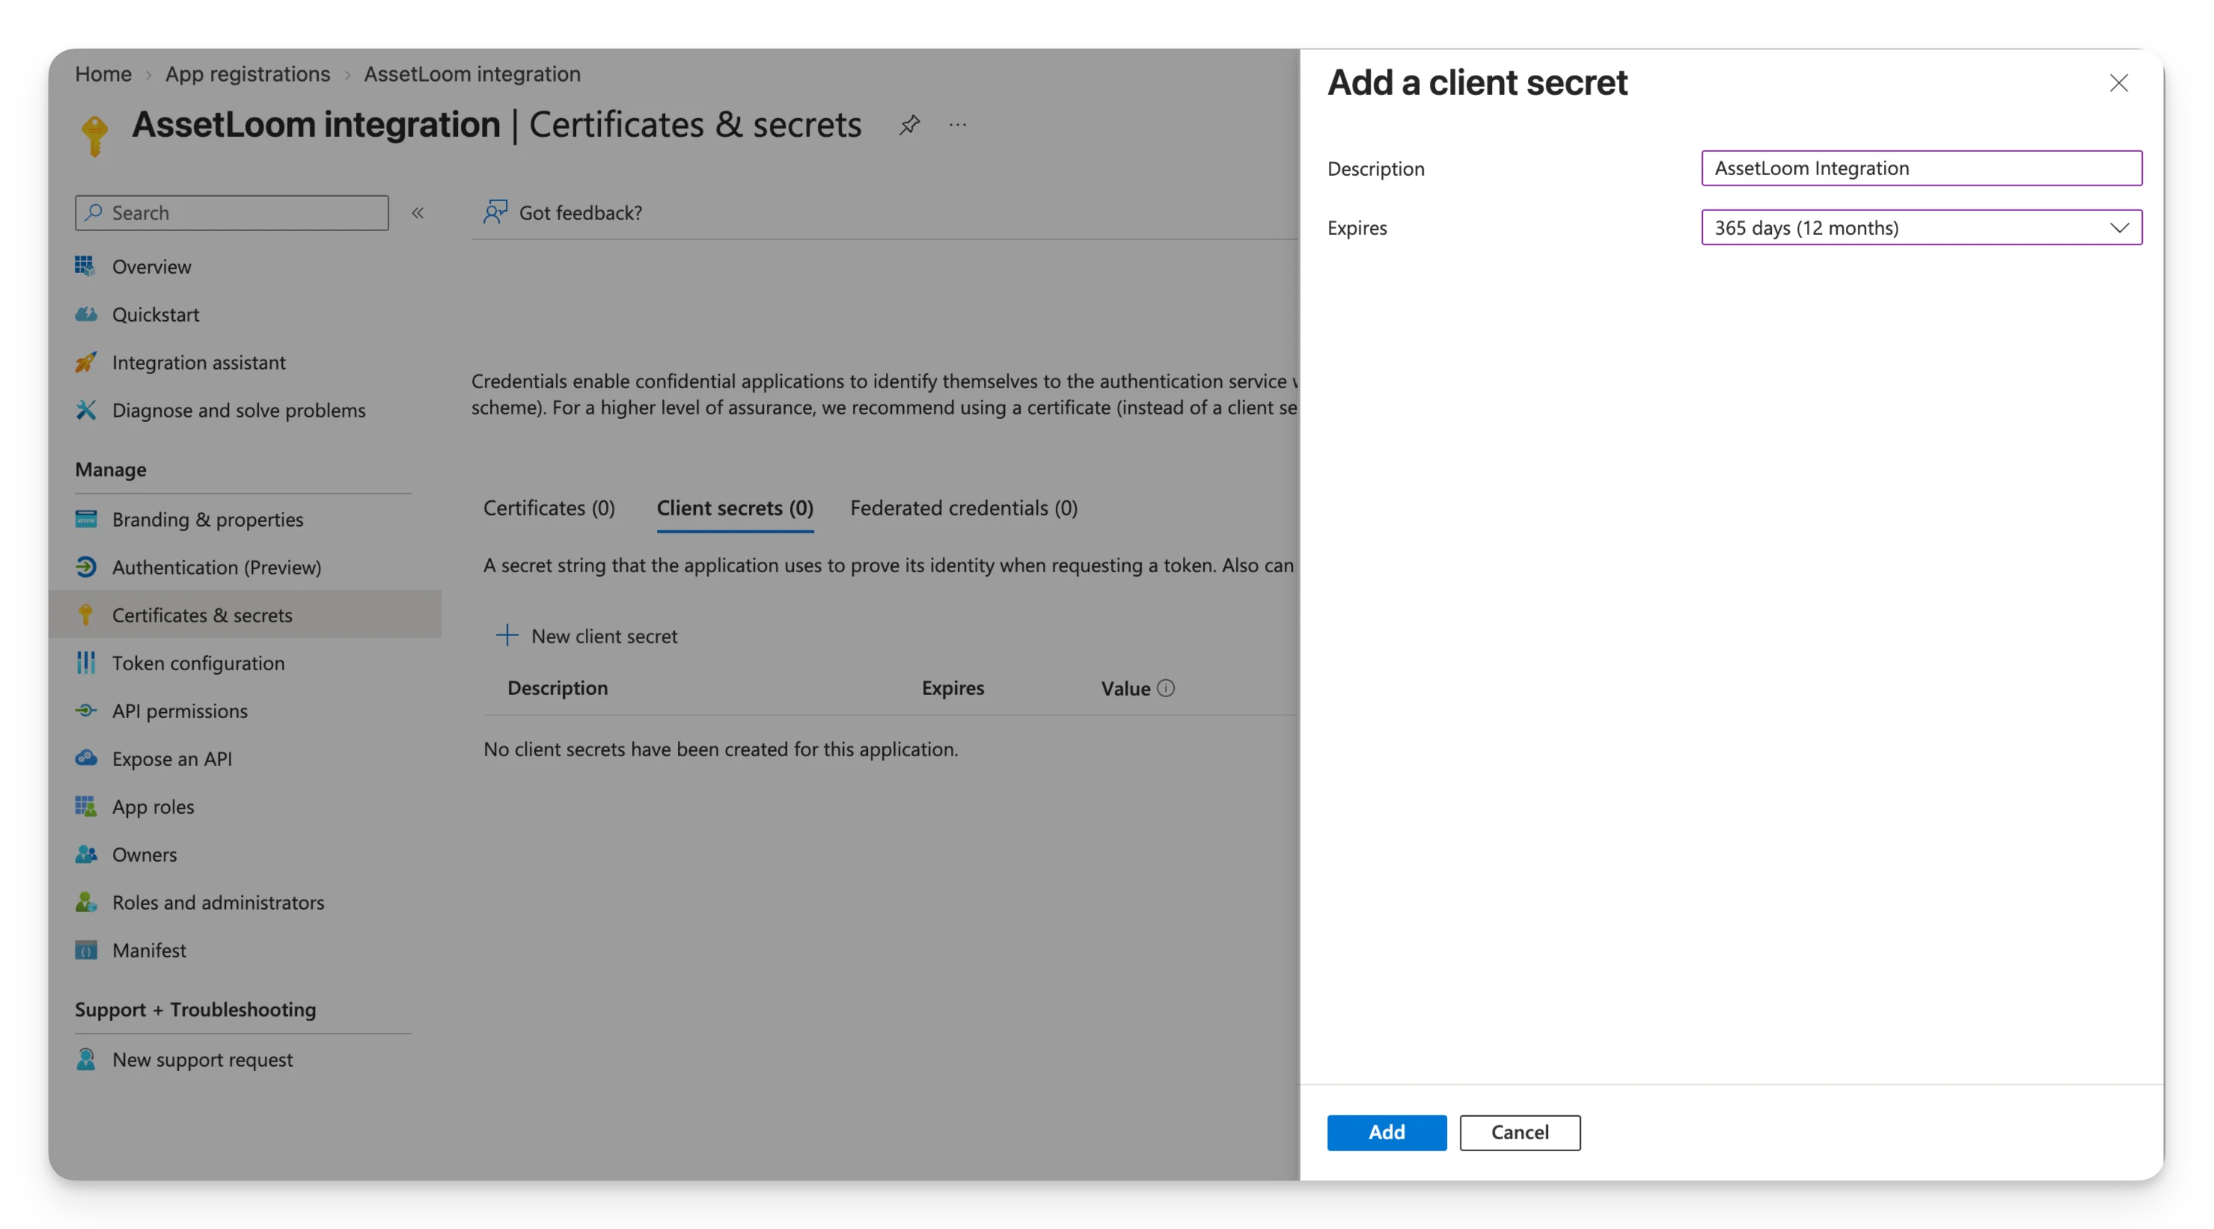Close the Add a client secret panel
This screenshot has width=2214, height=1229.
(2118, 83)
